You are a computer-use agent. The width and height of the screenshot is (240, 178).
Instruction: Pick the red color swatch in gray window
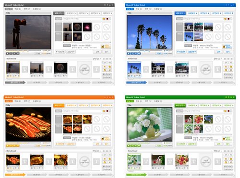coord(108,19)
